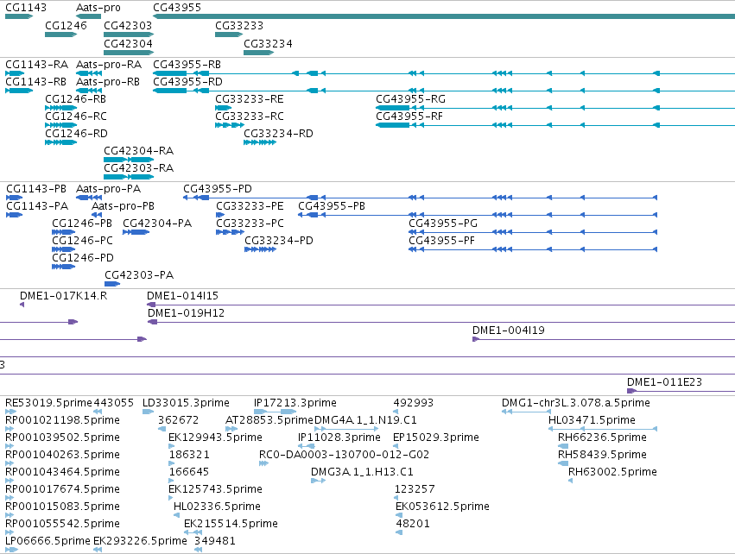Click transcript label CG33233-RE
This screenshot has height=554, width=735.
[250, 99]
